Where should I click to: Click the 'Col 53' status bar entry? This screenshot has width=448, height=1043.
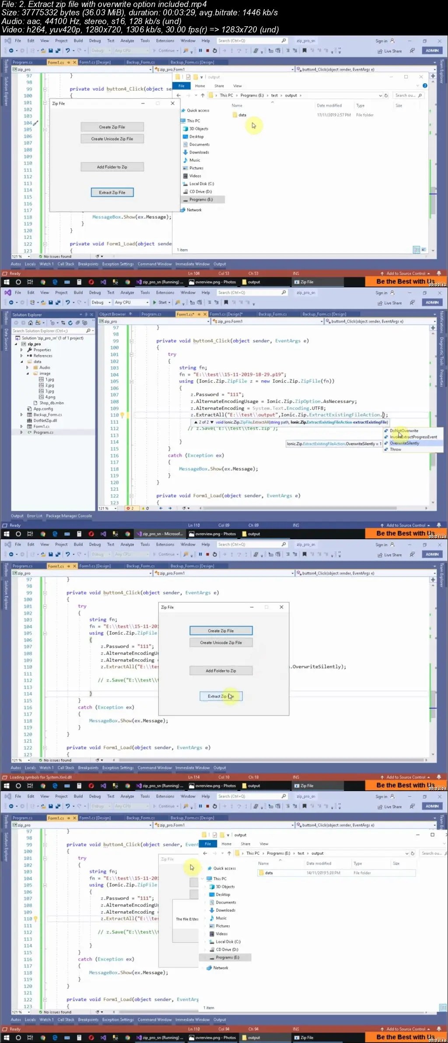224,273
